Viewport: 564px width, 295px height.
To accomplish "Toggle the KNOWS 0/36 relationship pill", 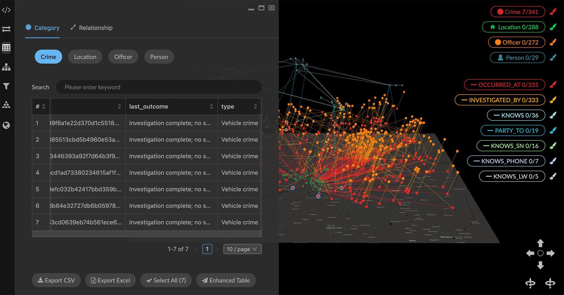I will [x=516, y=115].
